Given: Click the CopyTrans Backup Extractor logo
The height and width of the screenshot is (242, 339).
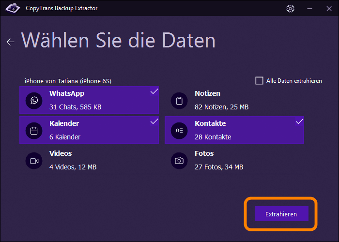Looking at the screenshot, I should point(13,8).
